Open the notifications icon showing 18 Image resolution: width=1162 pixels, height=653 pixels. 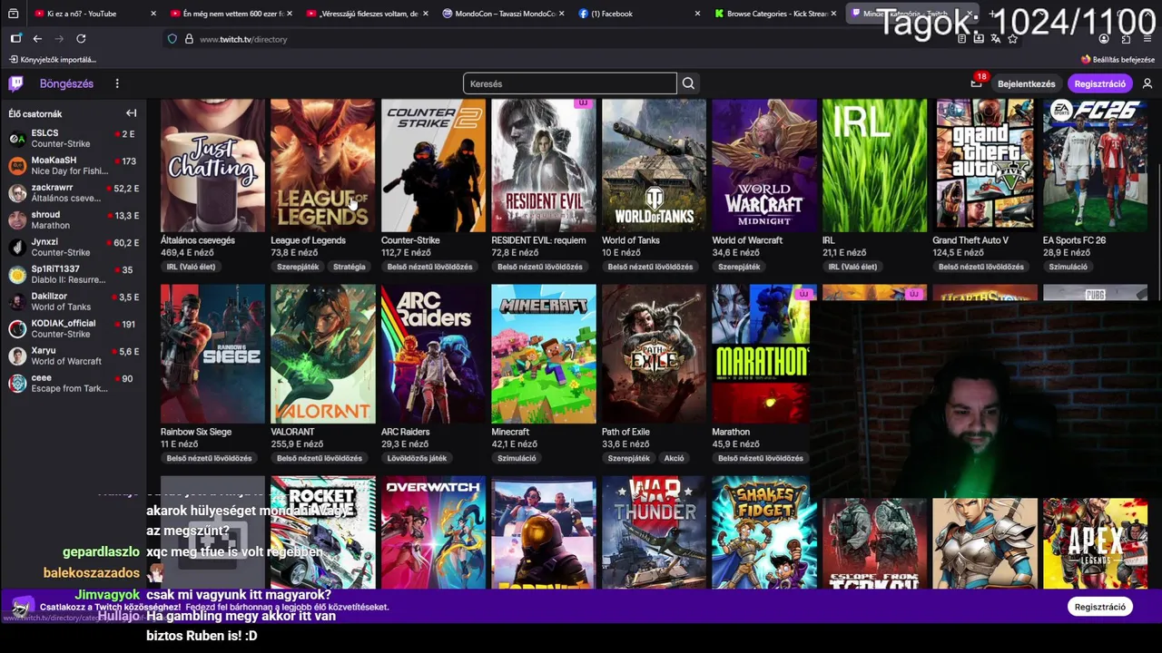click(977, 83)
